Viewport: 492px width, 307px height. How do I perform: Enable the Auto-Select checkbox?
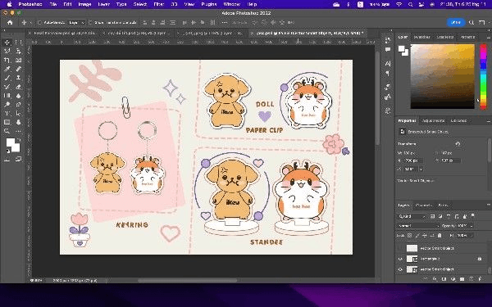point(40,23)
